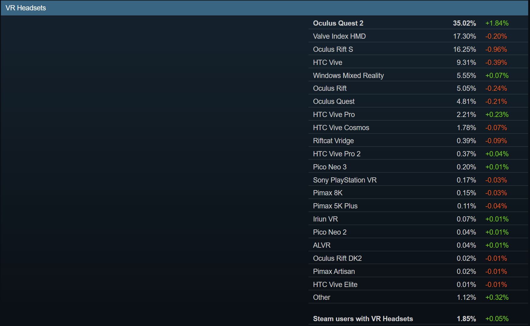Click the Steam users with VR Headsets total

point(363,319)
